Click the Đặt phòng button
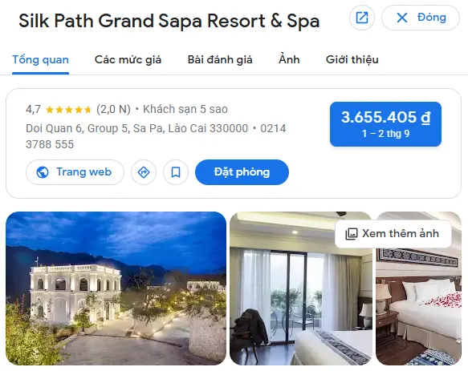This screenshot has height=371, width=468. (x=242, y=172)
